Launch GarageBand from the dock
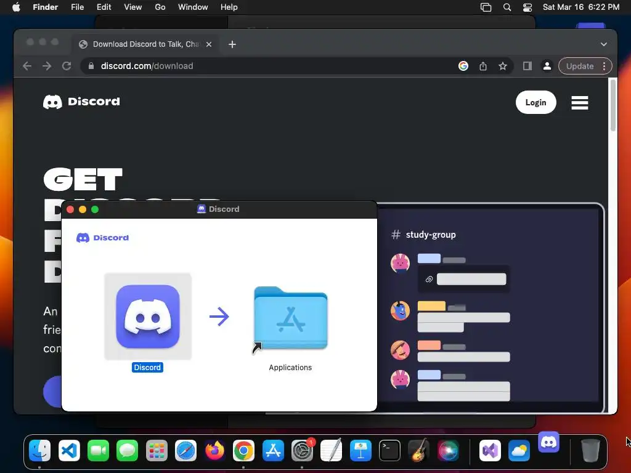Screen dimensions: 631x473 (x=418, y=450)
